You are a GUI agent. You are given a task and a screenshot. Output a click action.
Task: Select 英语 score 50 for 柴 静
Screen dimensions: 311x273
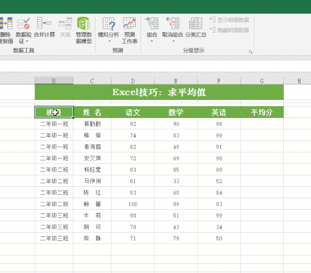(x=219, y=238)
